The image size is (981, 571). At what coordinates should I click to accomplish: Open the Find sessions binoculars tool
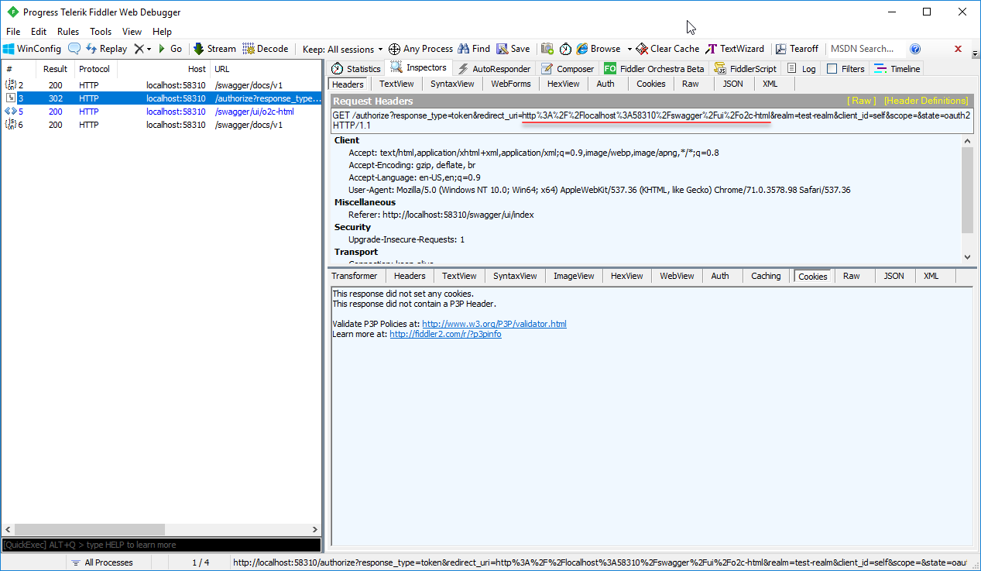point(474,49)
